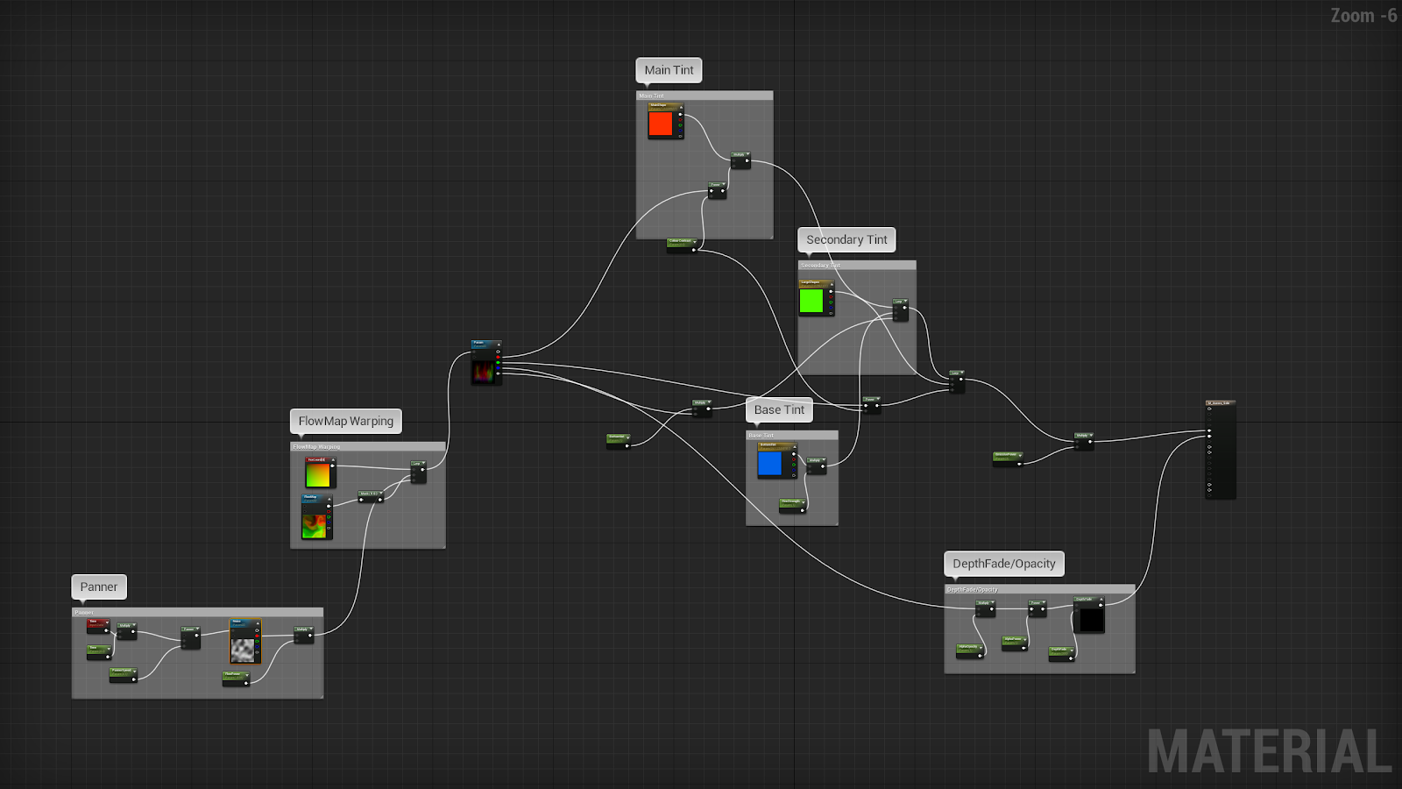This screenshot has width=1402, height=789.
Task: Click the central flow texture thumbnail preview
Action: point(485,373)
